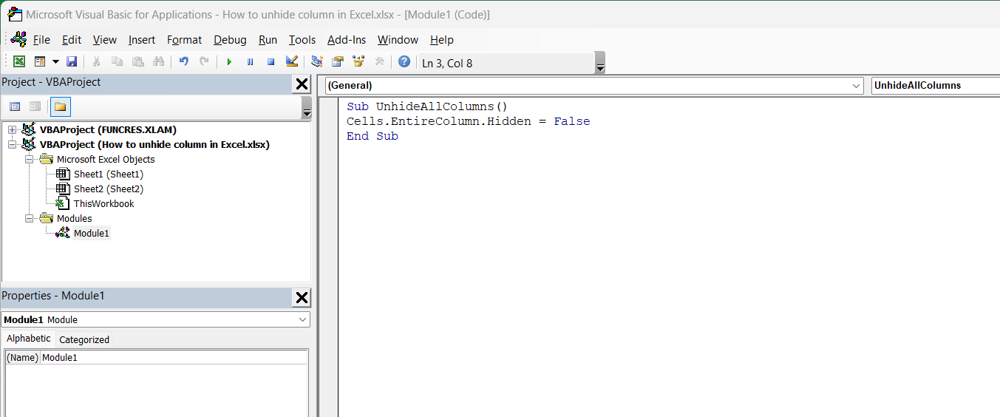The image size is (1000, 417).
Task: Close the Project - VBAProject pane
Action: coord(302,84)
